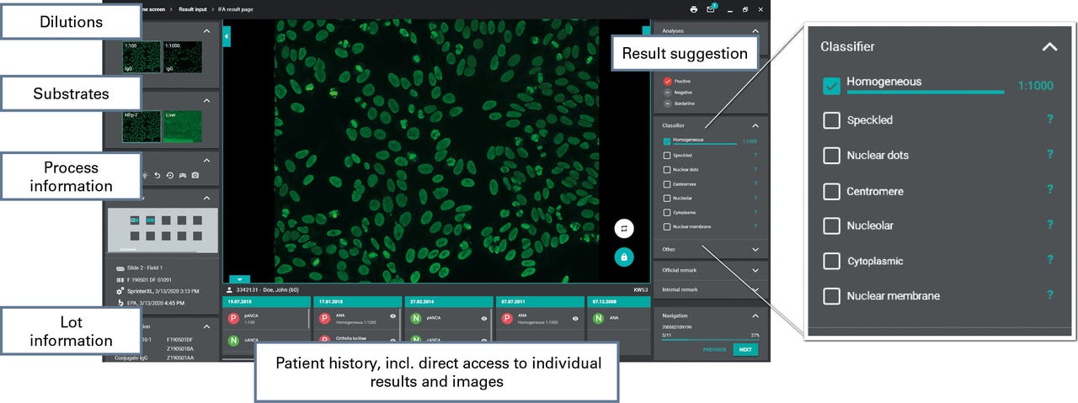Click the gamepad controller icon
The height and width of the screenshot is (403, 1078).
(x=183, y=175)
